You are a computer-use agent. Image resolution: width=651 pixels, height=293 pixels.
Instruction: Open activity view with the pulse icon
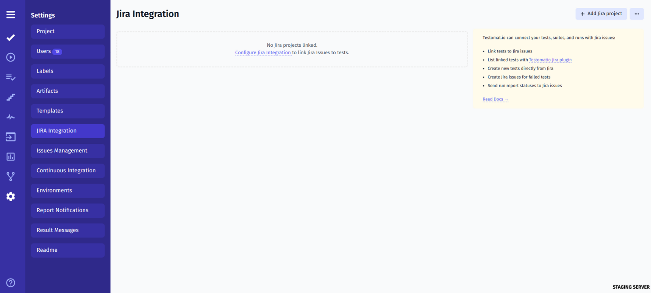(x=10, y=117)
